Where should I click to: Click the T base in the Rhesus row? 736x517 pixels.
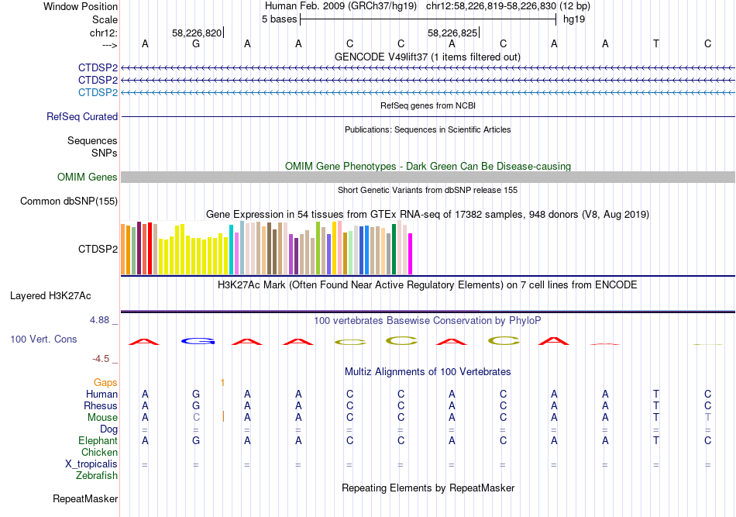point(656,405)
